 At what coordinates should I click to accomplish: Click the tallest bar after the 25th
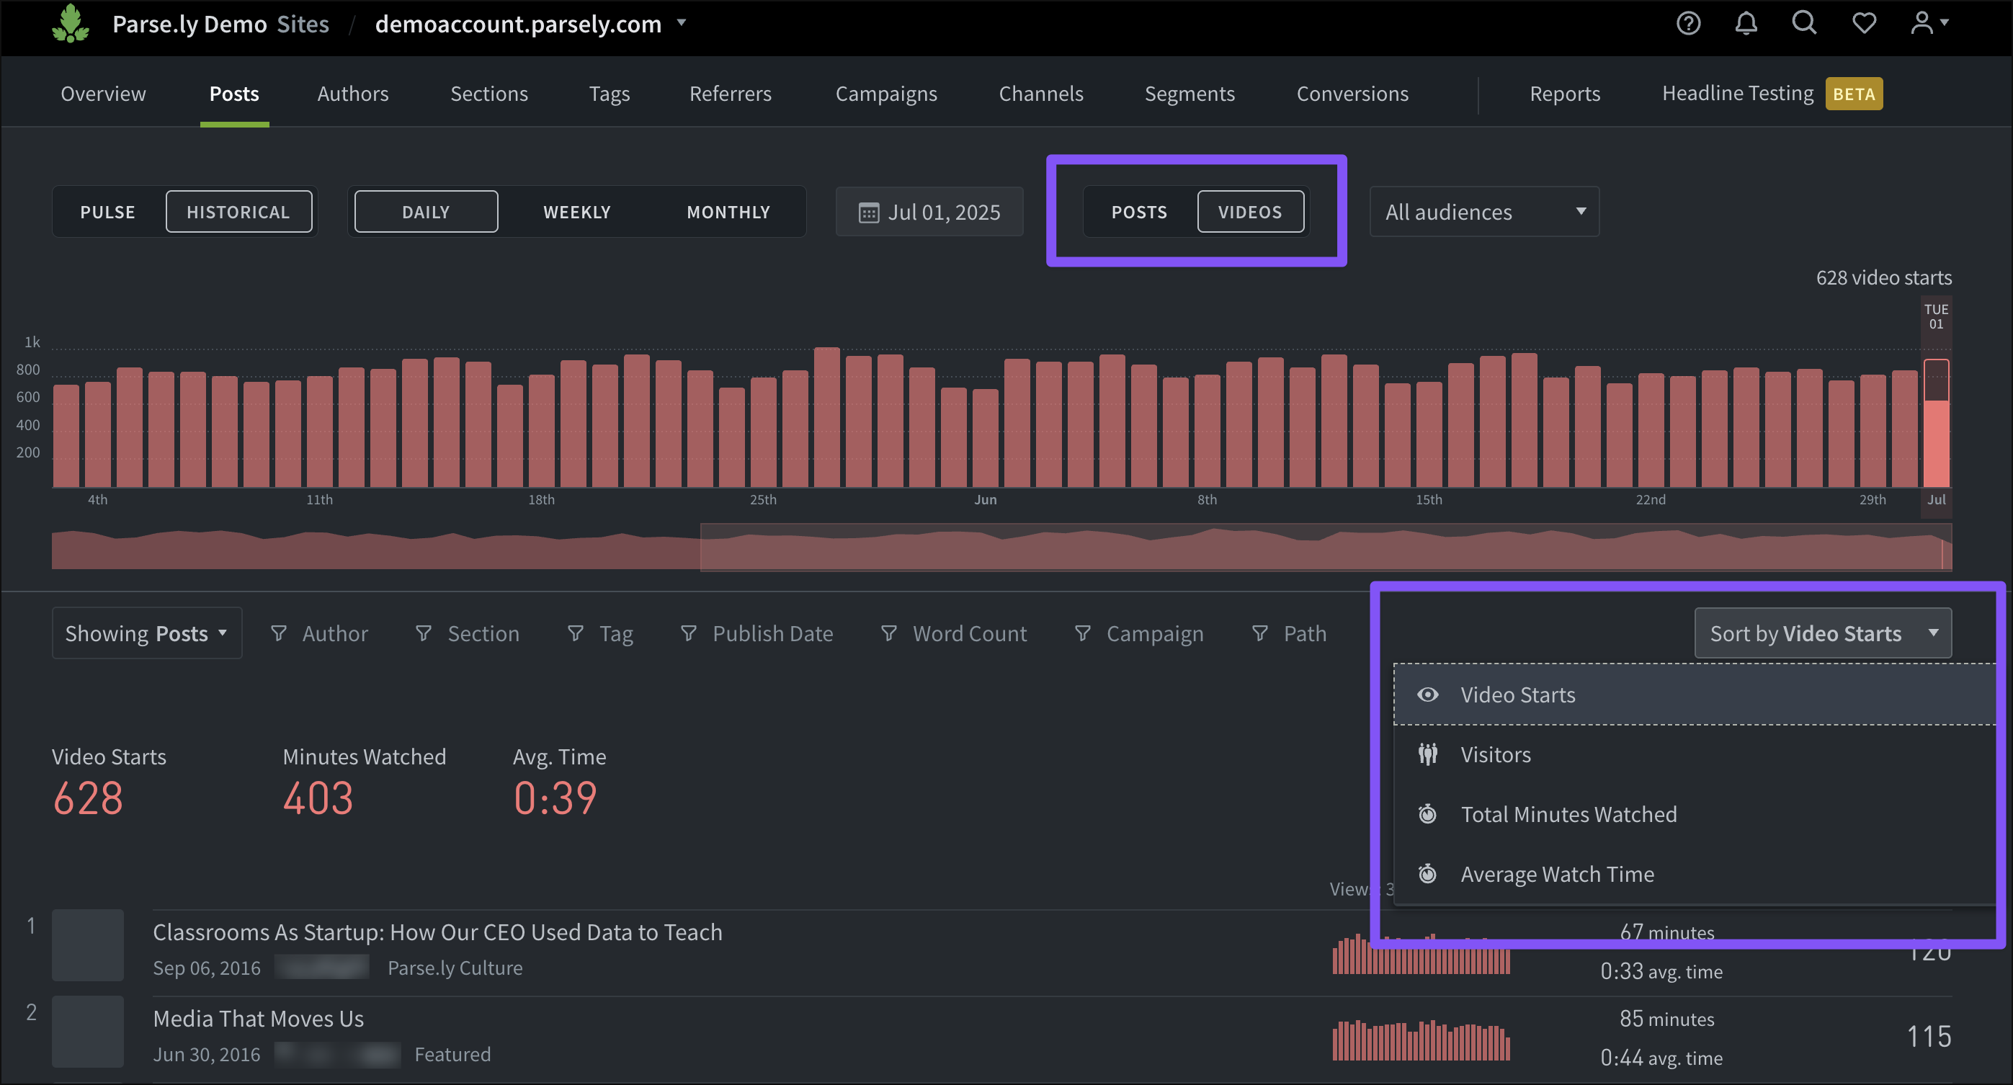click(x=827, y=417)
